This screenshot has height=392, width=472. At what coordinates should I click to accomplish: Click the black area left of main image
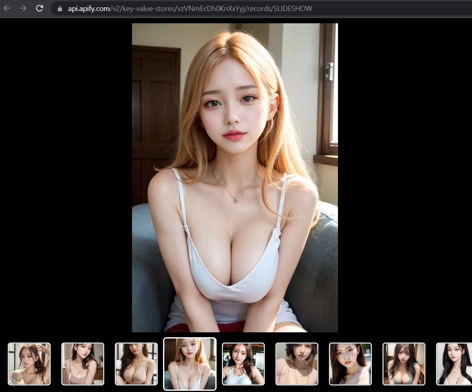(66, 178)
